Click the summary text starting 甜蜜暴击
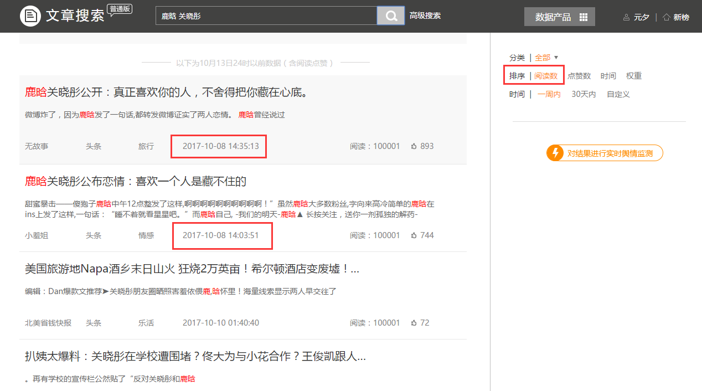This screenshot has width=702, height=391. [230, 209]
